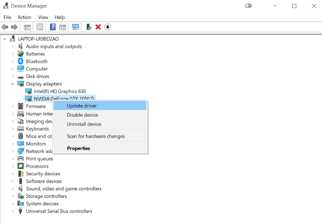Select the Print queues label
This screenshot has height=224, width=322.
(39, 159)
